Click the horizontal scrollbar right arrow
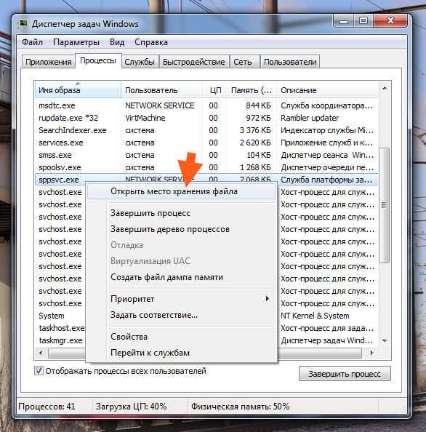This screenshot has width=426, height=432. point(371,353)
